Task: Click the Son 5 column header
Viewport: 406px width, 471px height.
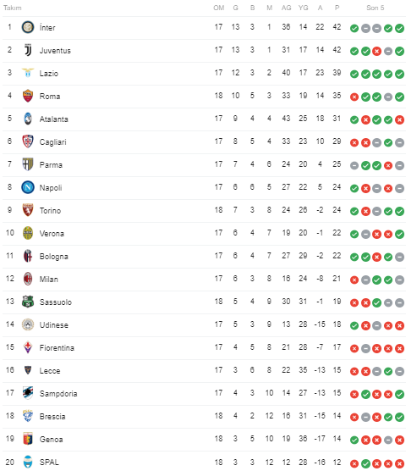Action: click(x=375, y=8)
